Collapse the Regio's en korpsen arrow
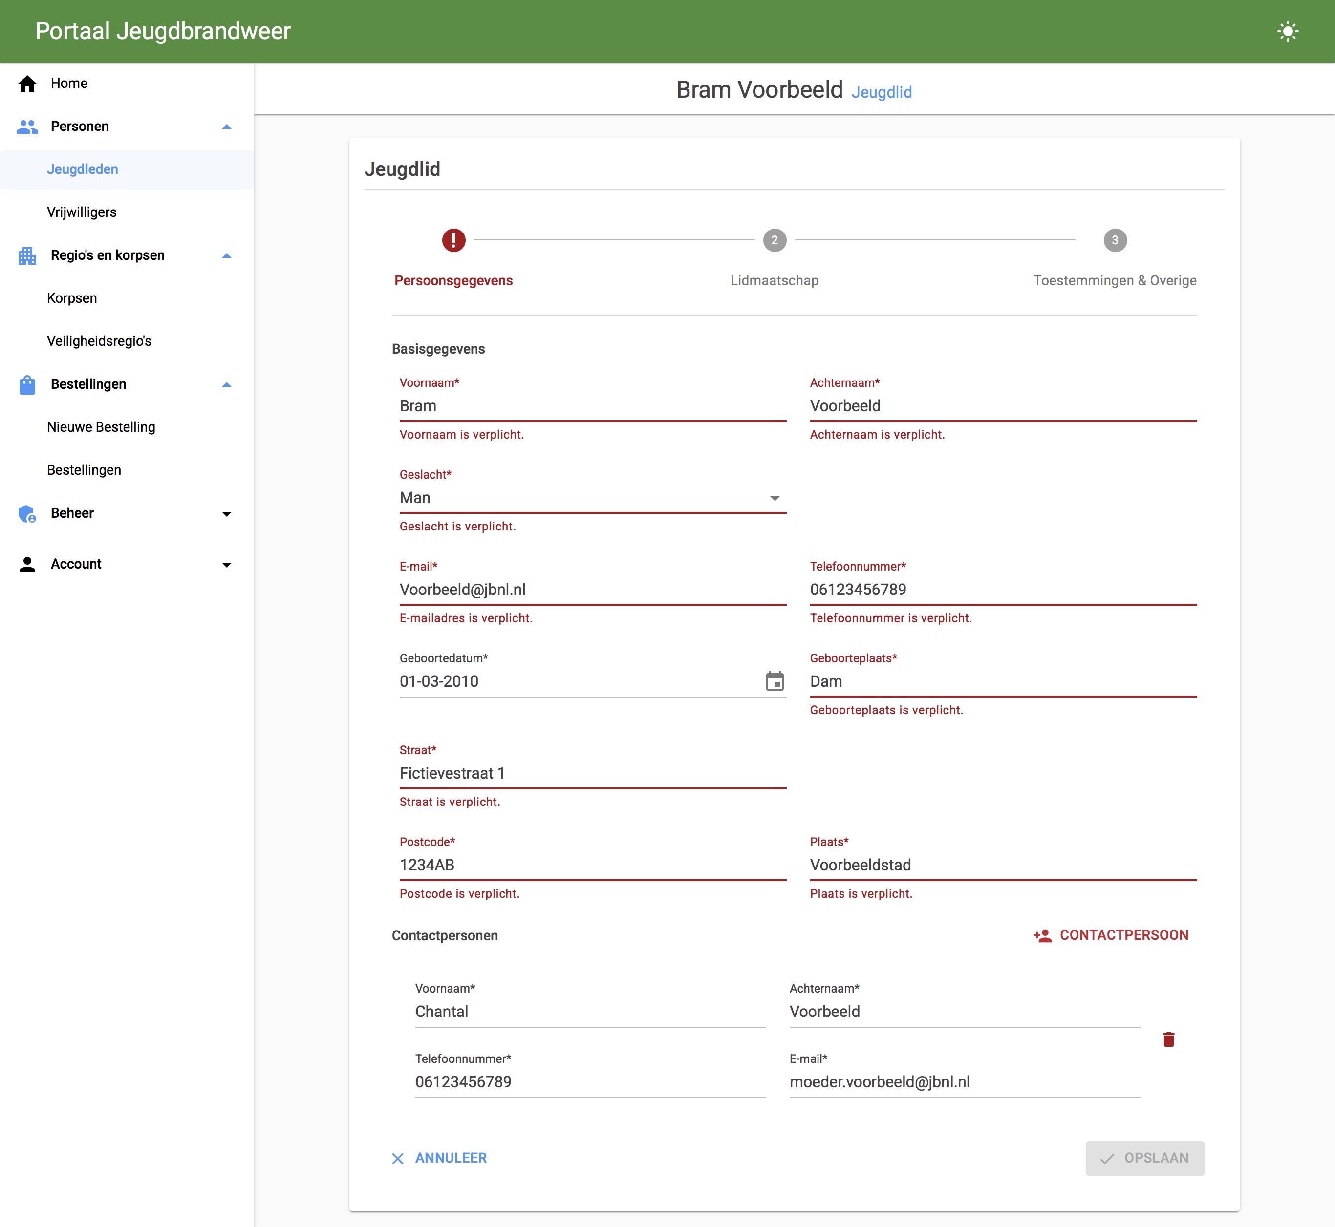This screenshot has width=1335, height=1227. pos(226,255)
